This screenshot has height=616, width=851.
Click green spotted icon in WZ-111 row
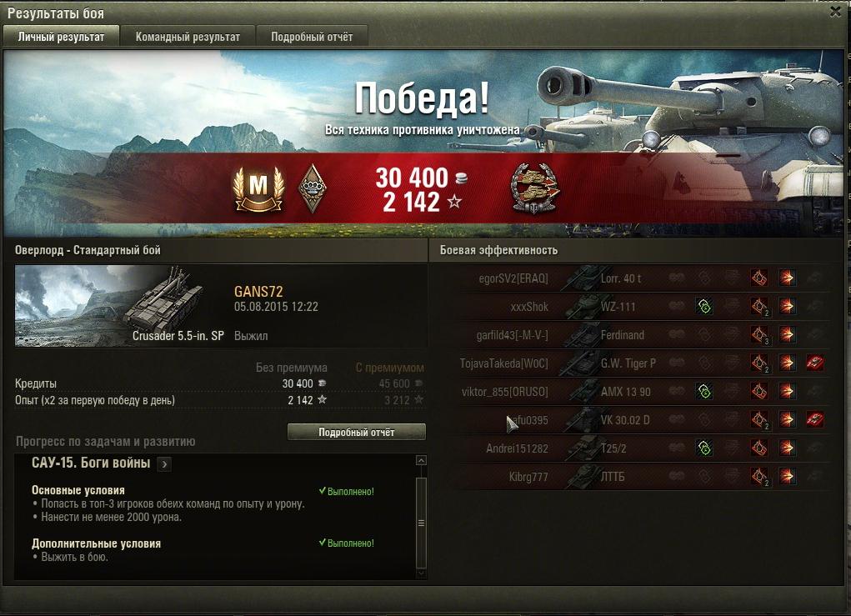tap(704, 306)
